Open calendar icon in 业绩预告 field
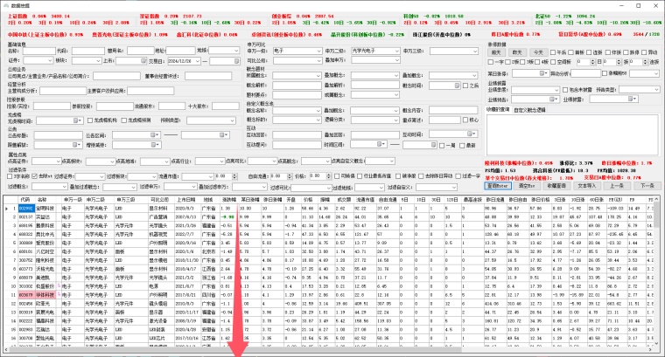665x357 pixels. [552, 100]
